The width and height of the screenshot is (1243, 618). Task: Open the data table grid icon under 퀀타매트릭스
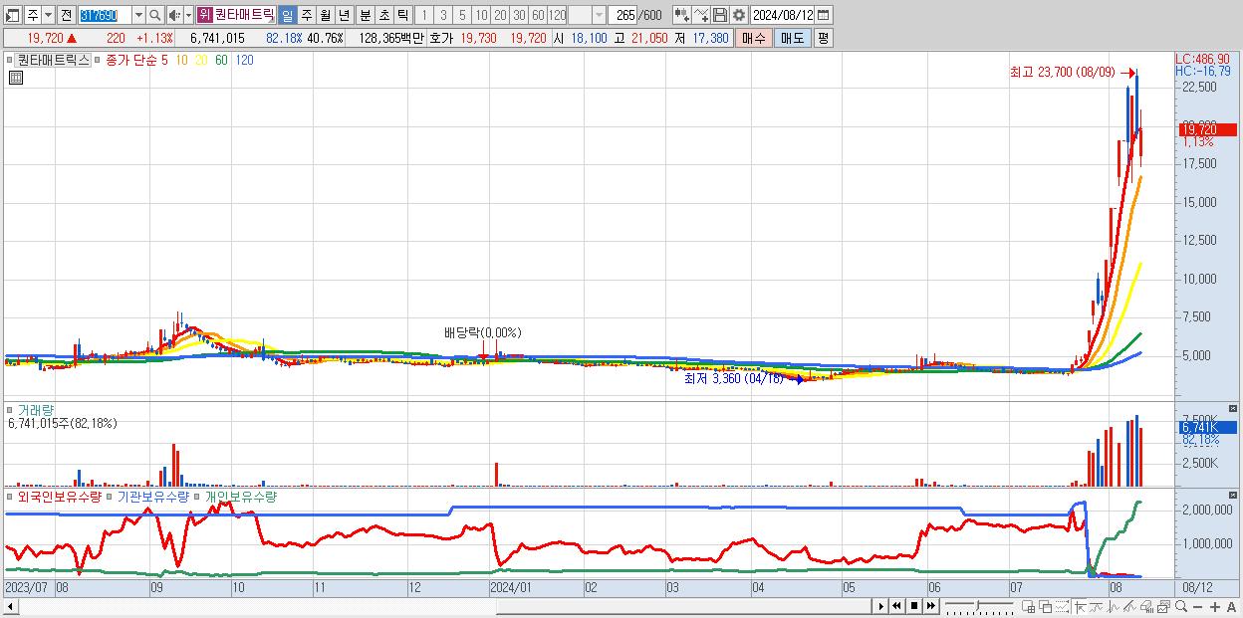[x=16, y=79]
